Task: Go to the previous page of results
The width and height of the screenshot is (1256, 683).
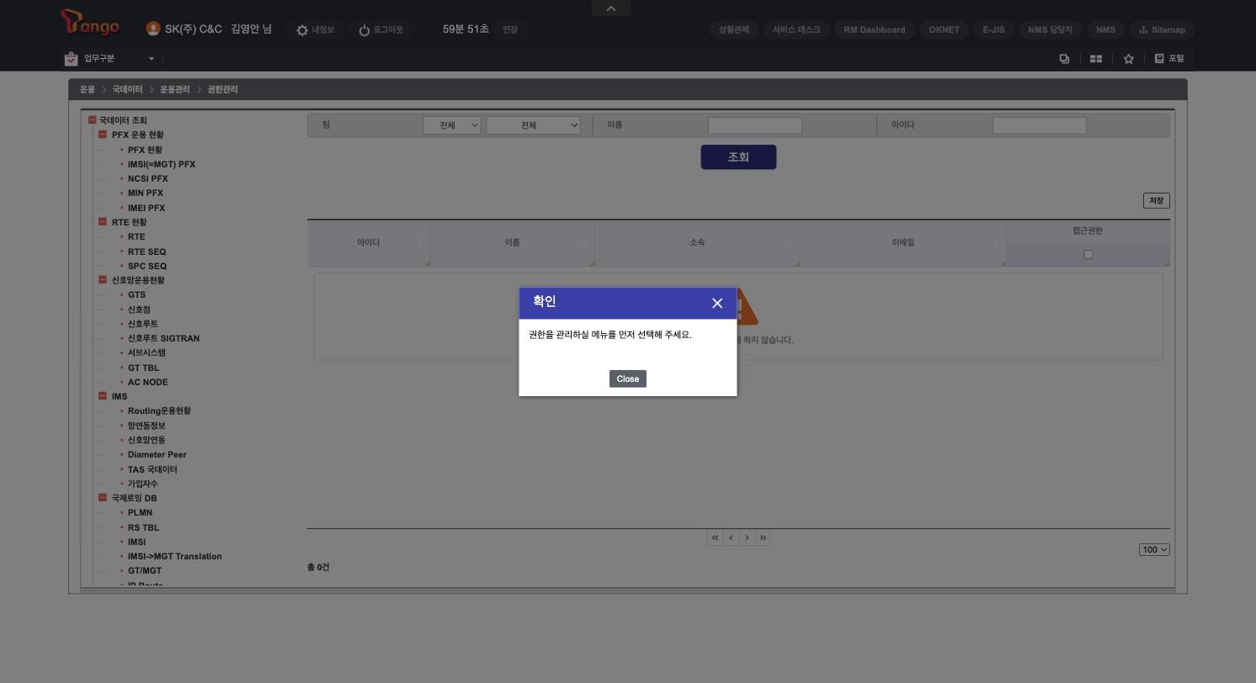Action: pyautogui.click(x=731, y=537)
